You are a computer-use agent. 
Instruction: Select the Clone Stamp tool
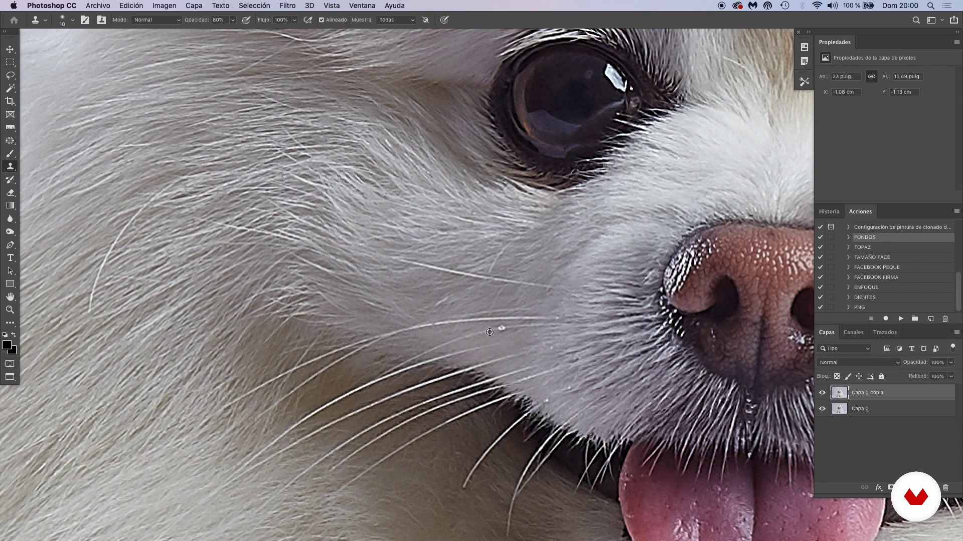click(x=10, y=166)
